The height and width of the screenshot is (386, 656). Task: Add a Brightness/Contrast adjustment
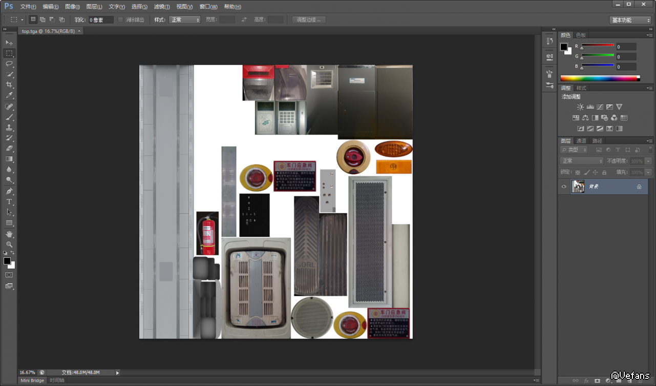click(580, 107)
